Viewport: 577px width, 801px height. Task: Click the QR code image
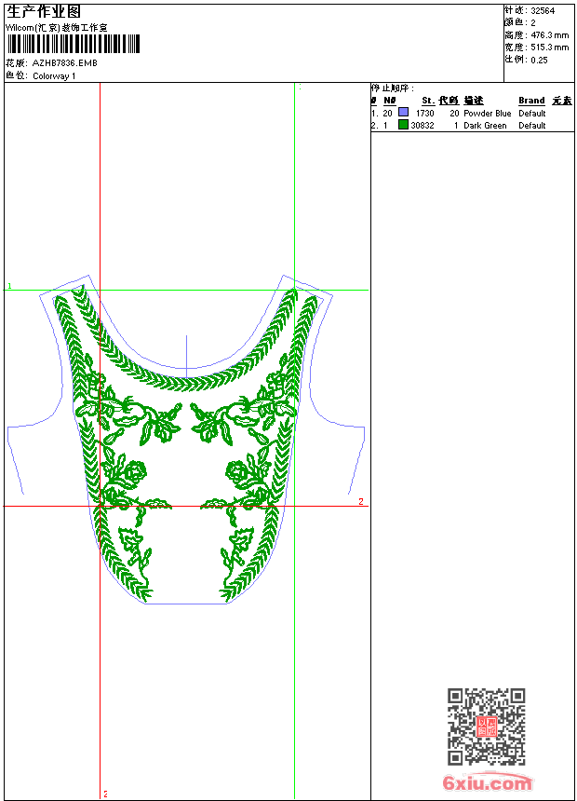point(487,726)
